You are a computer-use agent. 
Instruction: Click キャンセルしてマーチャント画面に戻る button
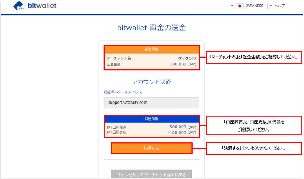click(152, 174)
